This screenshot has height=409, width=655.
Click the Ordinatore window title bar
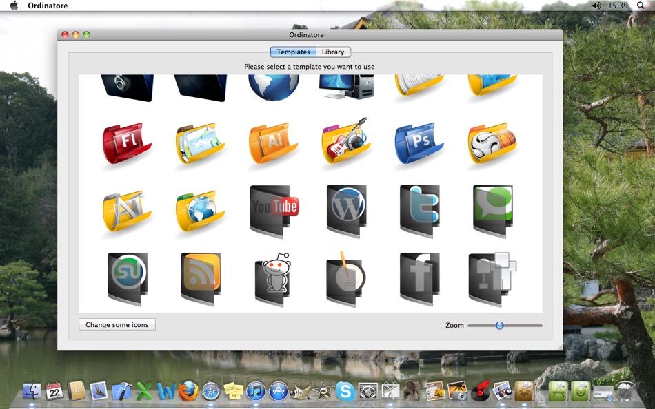(310, 34)
